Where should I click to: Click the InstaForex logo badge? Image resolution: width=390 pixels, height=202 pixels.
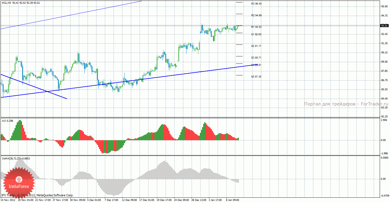(x=19, y=182)
